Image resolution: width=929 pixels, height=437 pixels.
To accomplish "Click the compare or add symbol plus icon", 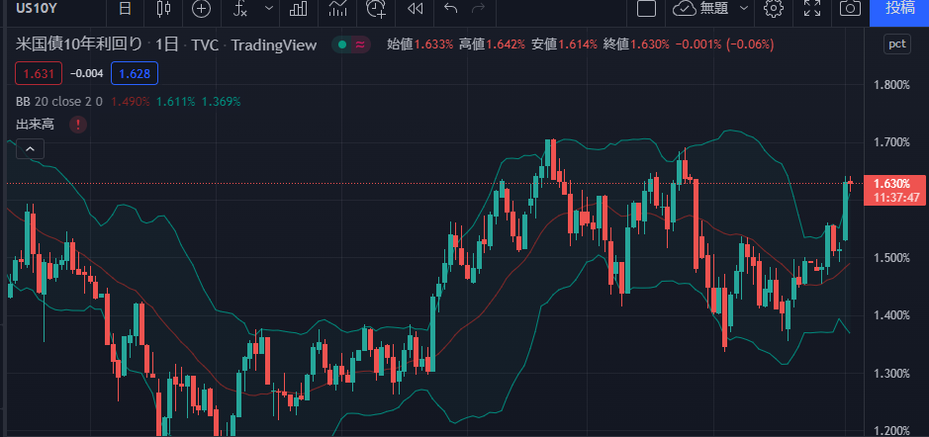I will pos(202,9).
